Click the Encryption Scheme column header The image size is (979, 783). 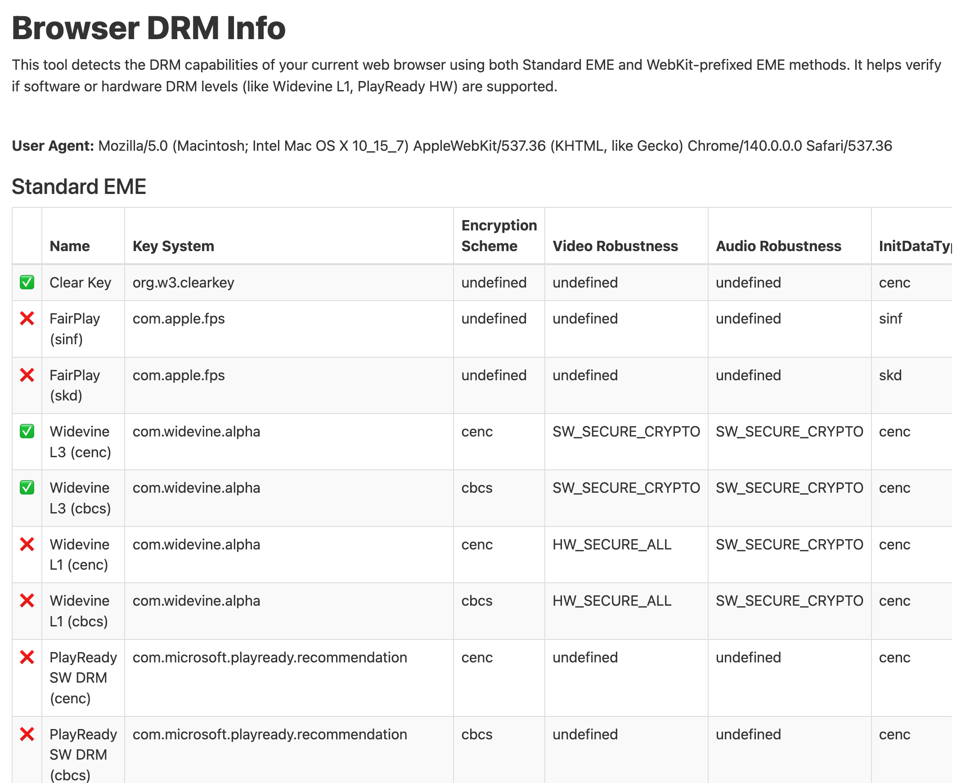coord(498,236)
